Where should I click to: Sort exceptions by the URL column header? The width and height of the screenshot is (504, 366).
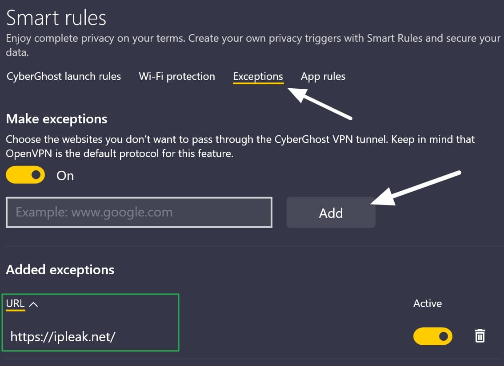click(15, 303)
